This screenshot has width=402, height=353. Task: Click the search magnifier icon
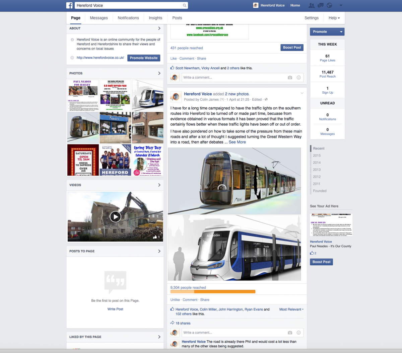(184, 5)
